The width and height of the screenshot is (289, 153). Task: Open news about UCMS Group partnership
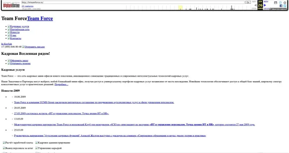click(x=94, y=102)
